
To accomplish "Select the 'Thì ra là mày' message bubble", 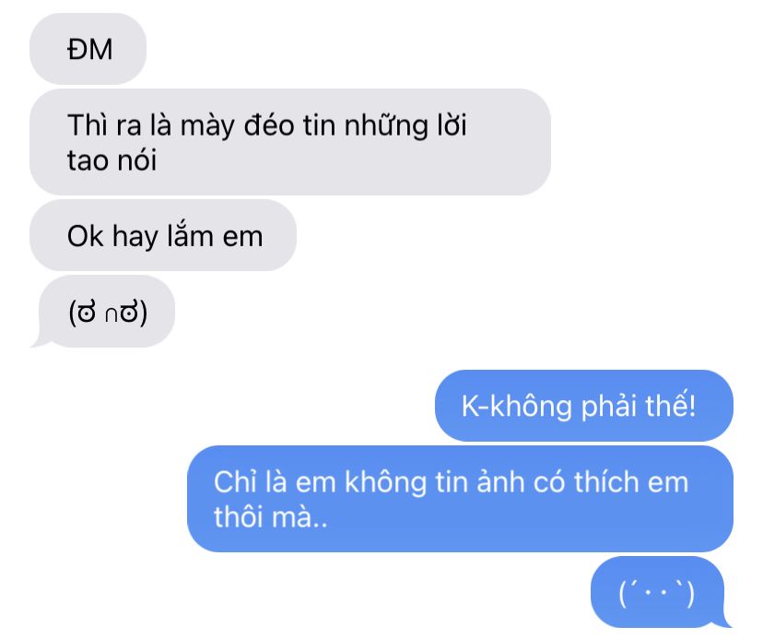I will point(290,142).
